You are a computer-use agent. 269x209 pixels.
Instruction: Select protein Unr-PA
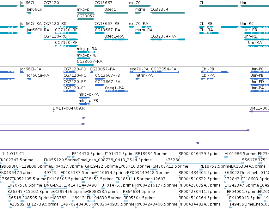pos(257,88)
